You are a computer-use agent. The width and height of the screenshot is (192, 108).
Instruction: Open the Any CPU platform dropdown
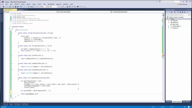52,7
